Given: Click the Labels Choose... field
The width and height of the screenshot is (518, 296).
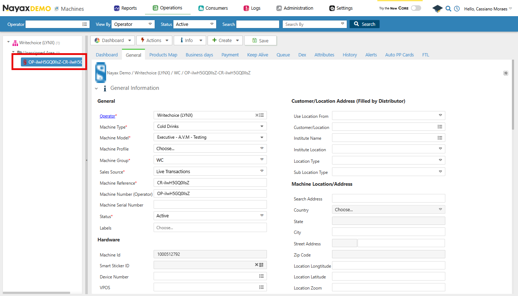Looking at the screenshot, I should click(x=210, y=227).
